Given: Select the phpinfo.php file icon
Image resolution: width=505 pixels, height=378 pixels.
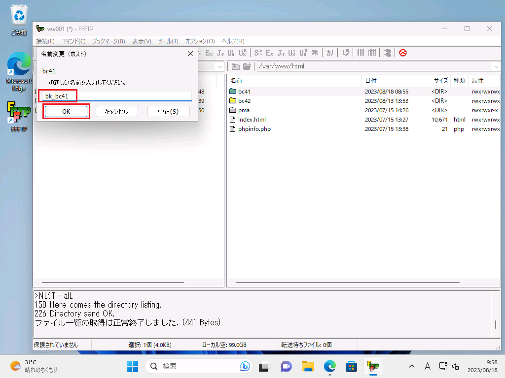Looking at the screenshot, I should click(233, 129).
